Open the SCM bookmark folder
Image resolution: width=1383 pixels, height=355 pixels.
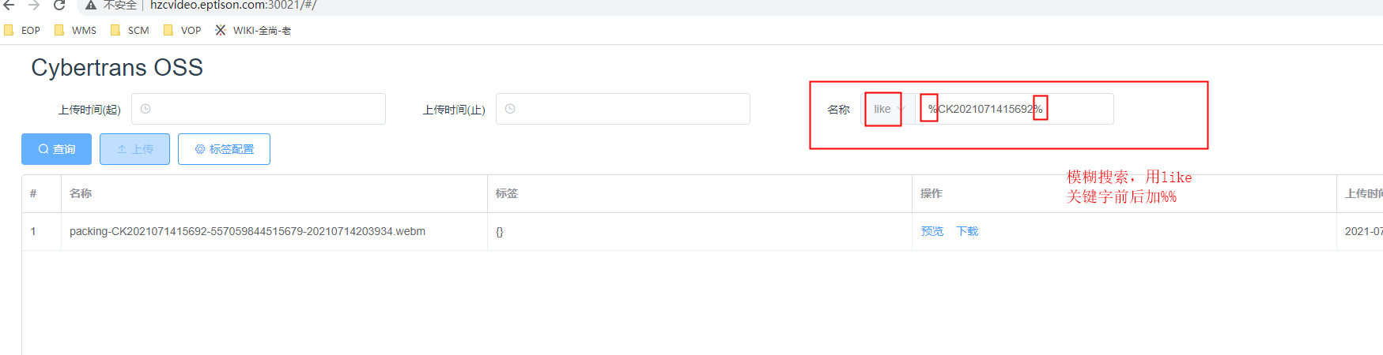pyautogui.click(x=130, y=31)
